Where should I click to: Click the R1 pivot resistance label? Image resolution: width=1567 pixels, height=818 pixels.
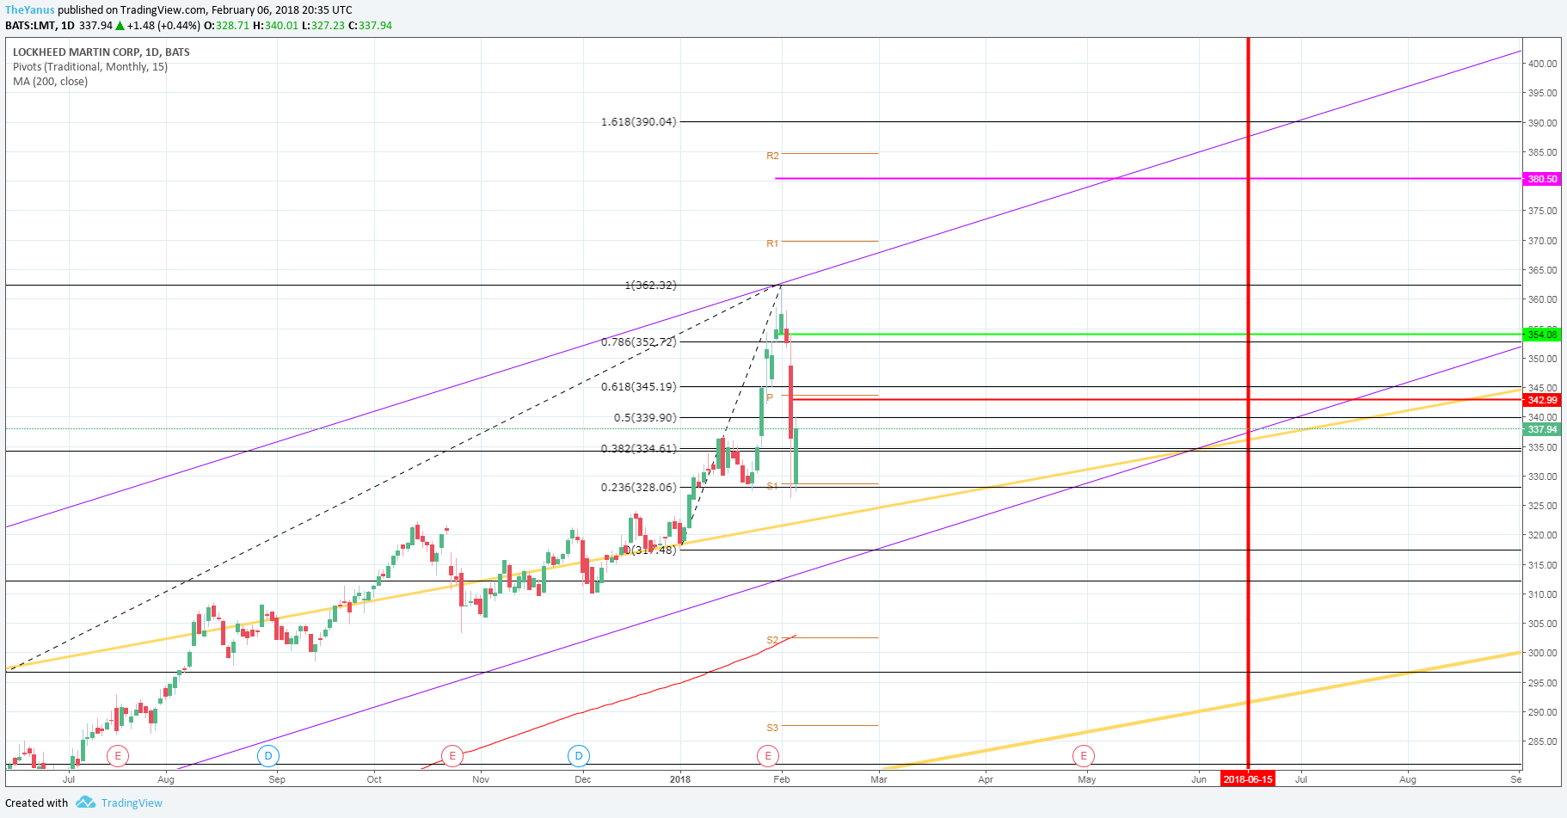click(772, 244)
